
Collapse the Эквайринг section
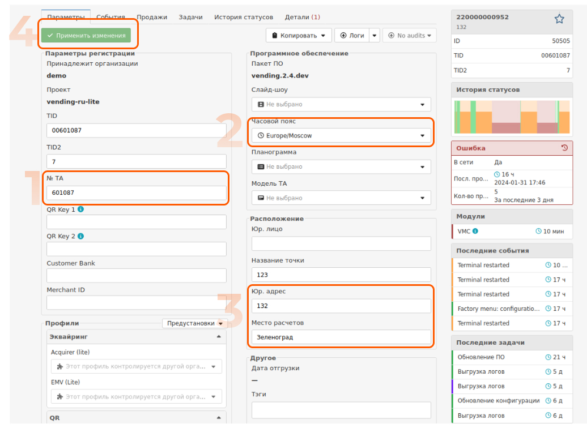[219, 337]
